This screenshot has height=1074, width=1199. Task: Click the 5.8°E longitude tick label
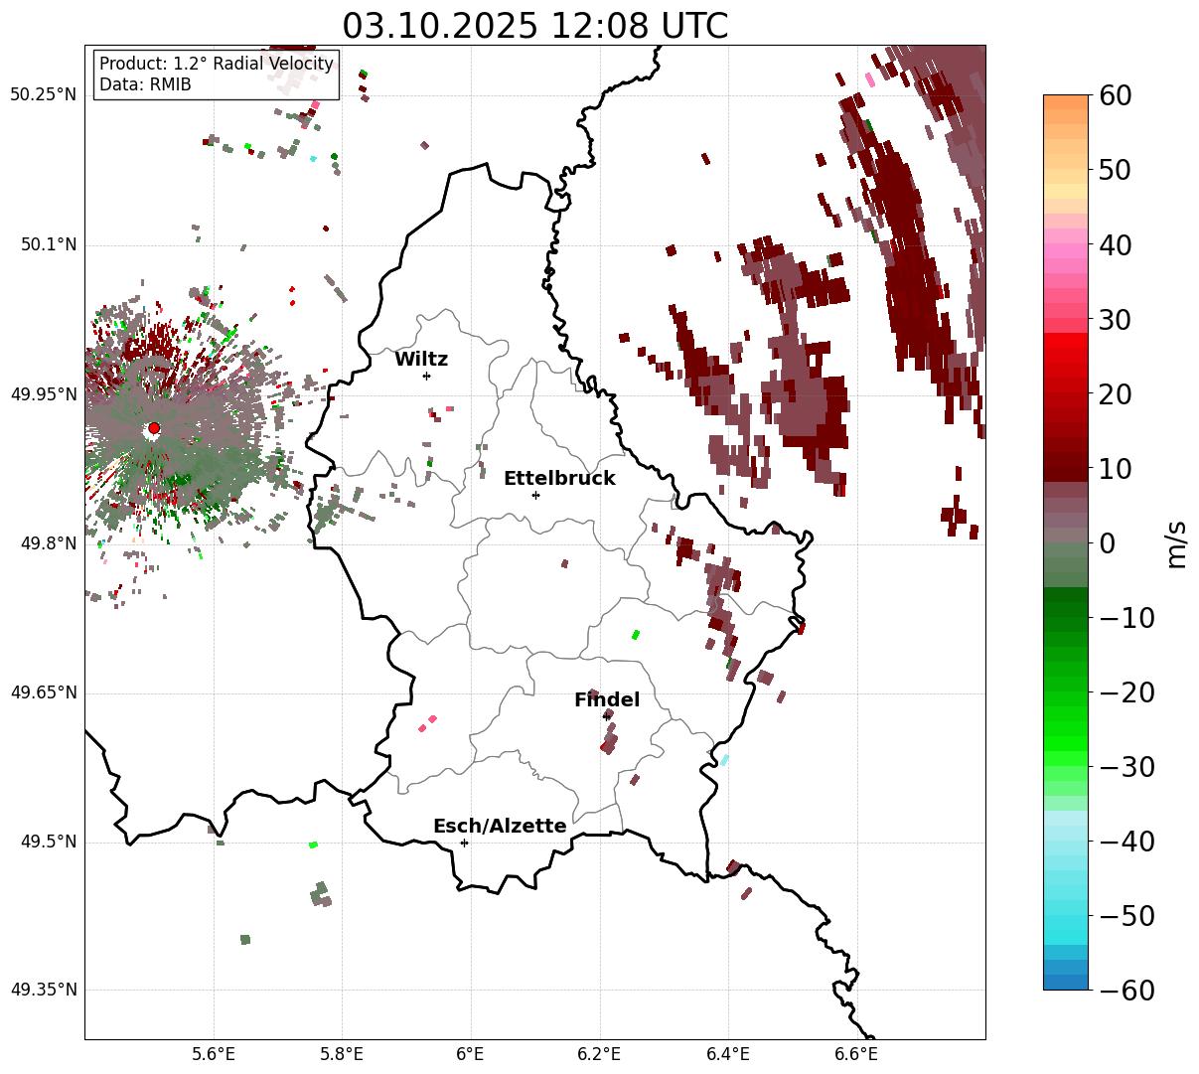point(342,1054)
